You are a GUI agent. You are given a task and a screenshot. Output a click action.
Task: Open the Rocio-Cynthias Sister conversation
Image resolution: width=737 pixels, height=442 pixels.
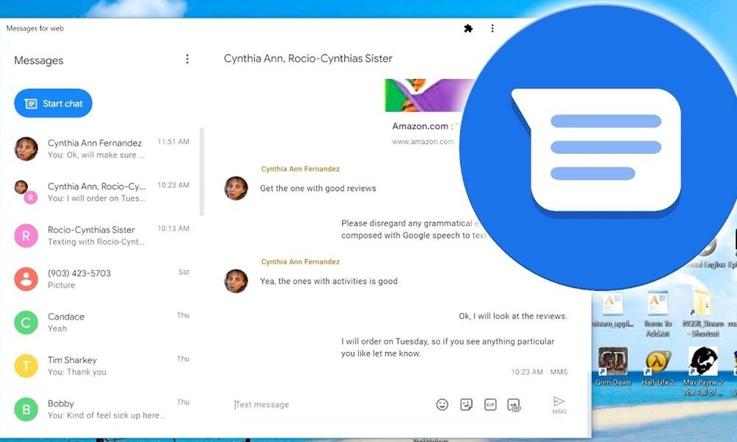click(102, 235)
